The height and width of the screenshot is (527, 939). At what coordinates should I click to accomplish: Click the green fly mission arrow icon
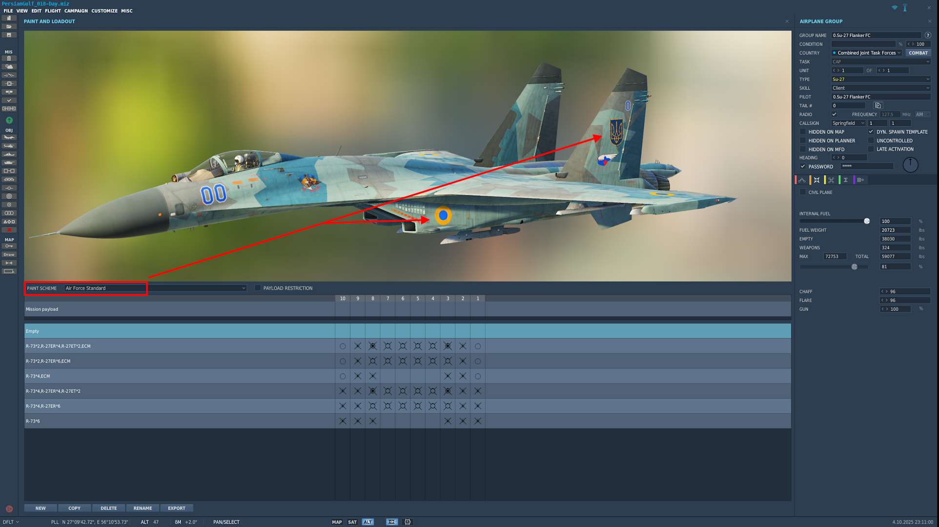click(x=9, y=120)
